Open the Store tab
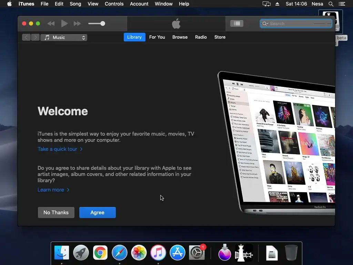 click(x=220, y=37)
